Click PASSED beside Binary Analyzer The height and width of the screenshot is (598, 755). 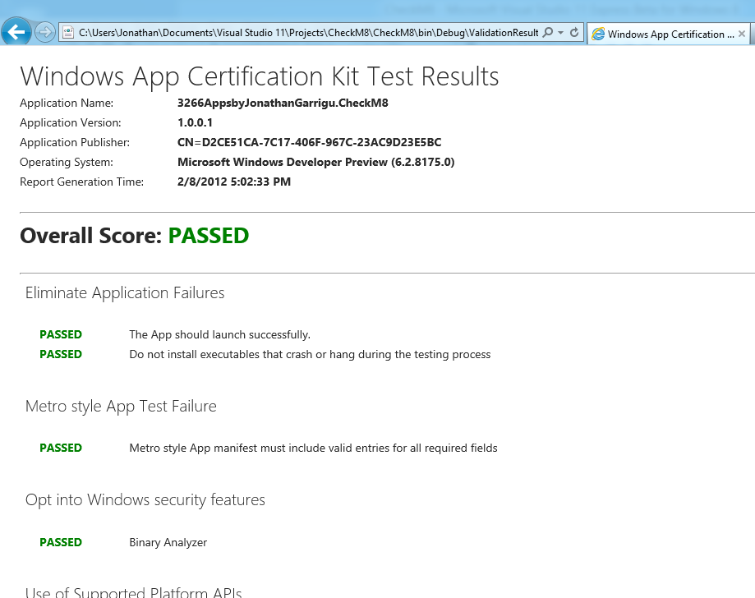click(x=61, y=543)
